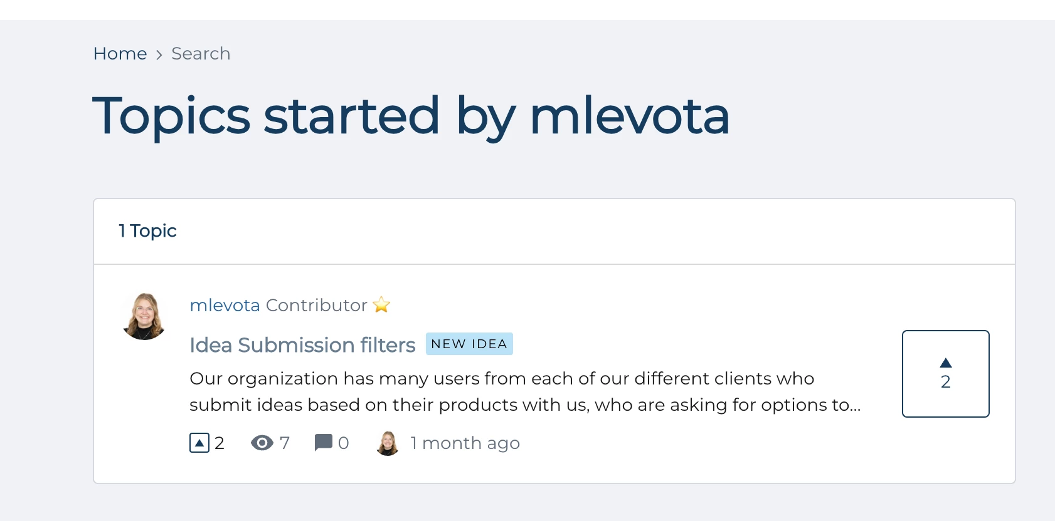Open the Idea Submission filters topic
Screen dimensions: 1055x521
(302, 345)
